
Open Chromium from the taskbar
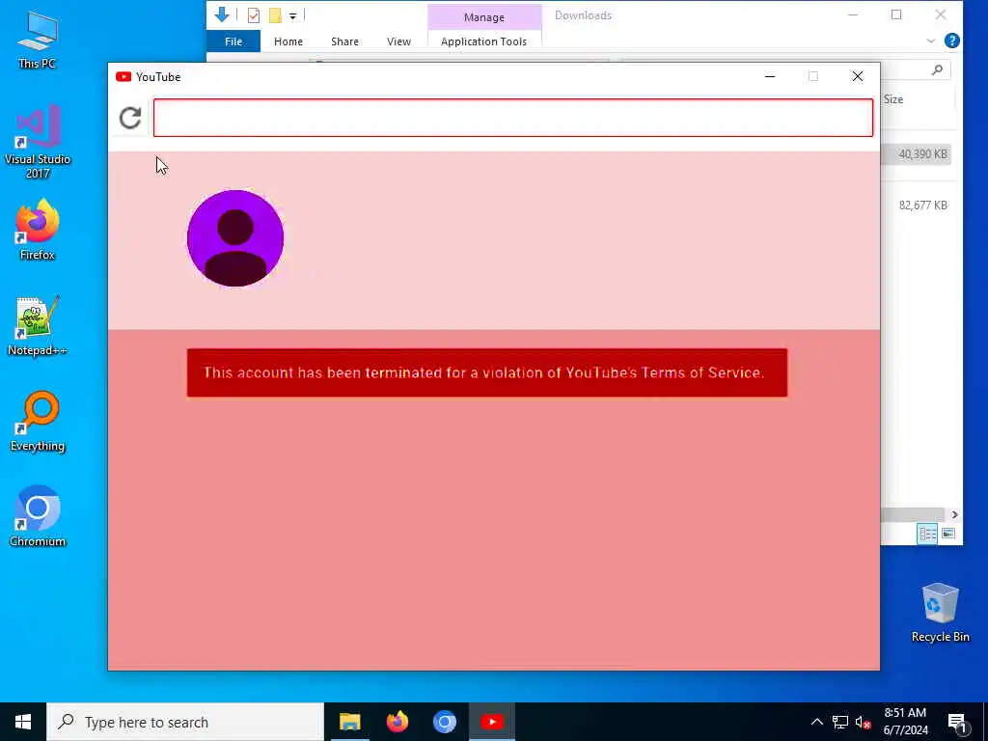pyautogui.click(x=444, y=722)
